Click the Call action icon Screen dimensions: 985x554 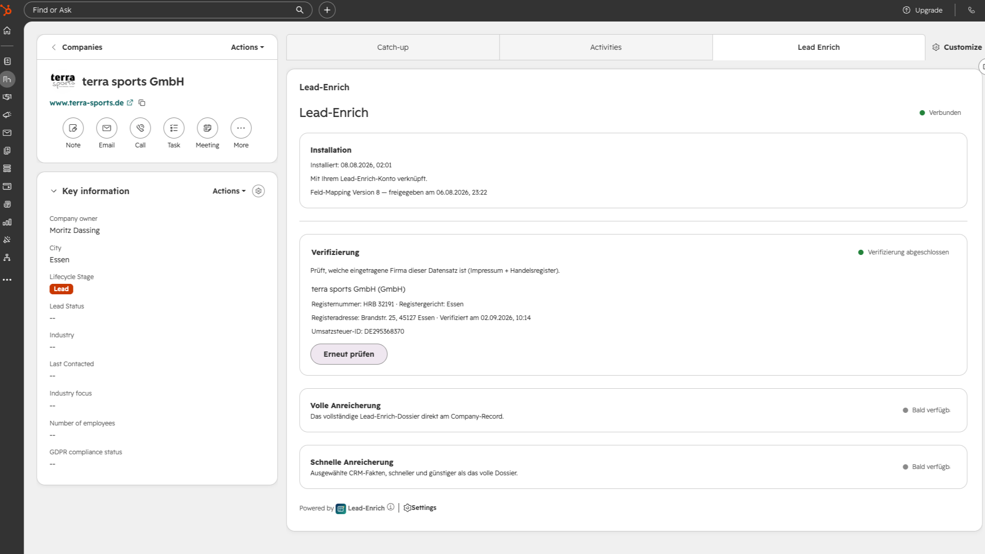(x=140, y=128)
